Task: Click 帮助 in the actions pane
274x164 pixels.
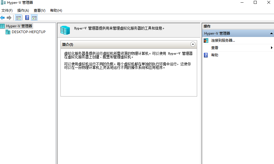Action: click(x=214, y=55)
